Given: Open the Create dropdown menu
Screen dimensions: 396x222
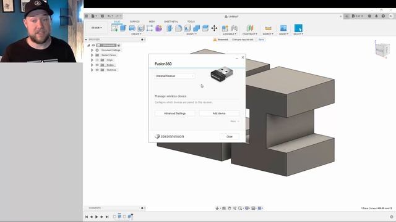Looking at the screenshot, I should pos(136,34).
